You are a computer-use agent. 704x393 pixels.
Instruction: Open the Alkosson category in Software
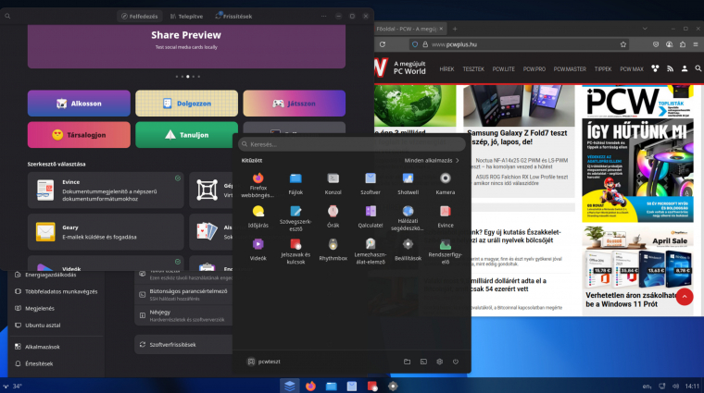79,104
